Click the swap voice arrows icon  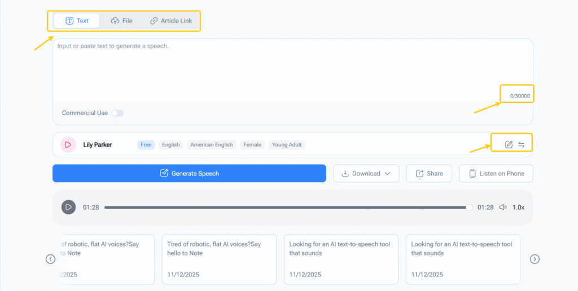(522, 145)
